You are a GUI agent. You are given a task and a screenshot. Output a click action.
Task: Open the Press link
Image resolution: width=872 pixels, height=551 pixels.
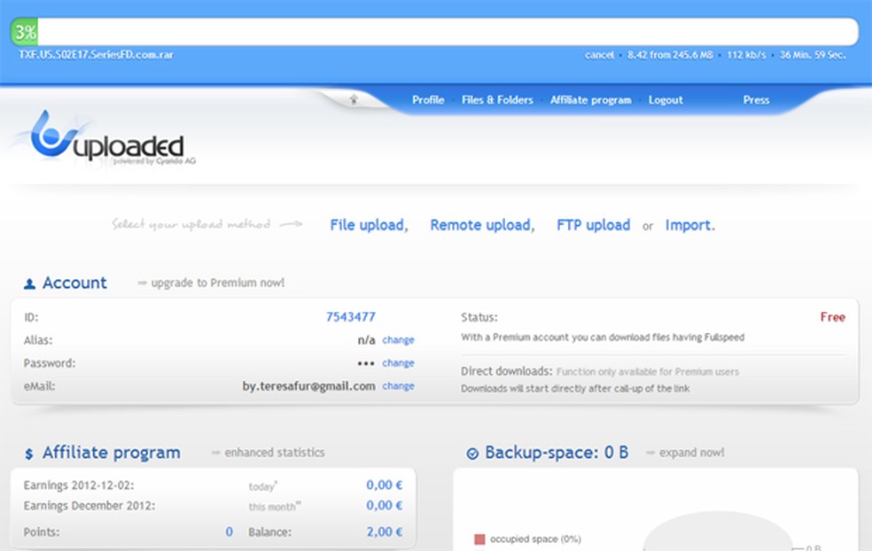[x=756, y=100]
